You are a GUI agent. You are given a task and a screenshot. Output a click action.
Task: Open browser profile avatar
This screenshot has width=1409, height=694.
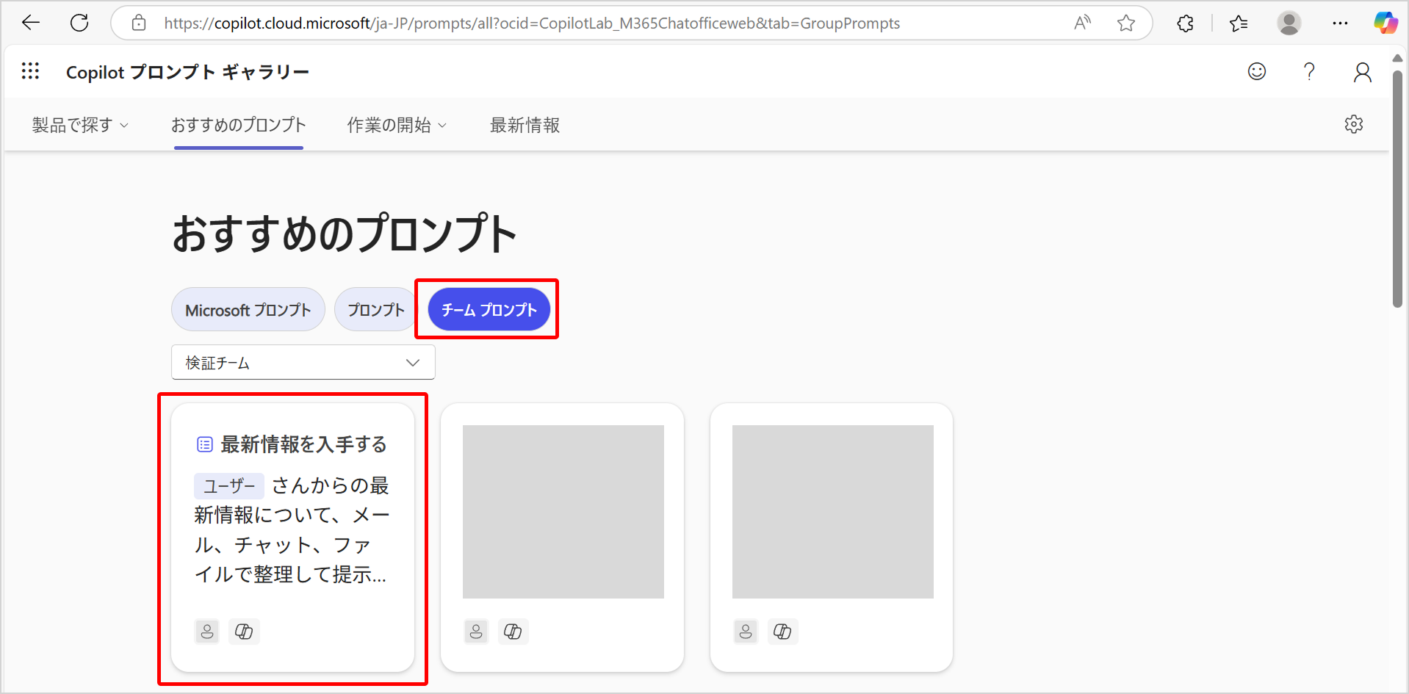(1289, 24)
